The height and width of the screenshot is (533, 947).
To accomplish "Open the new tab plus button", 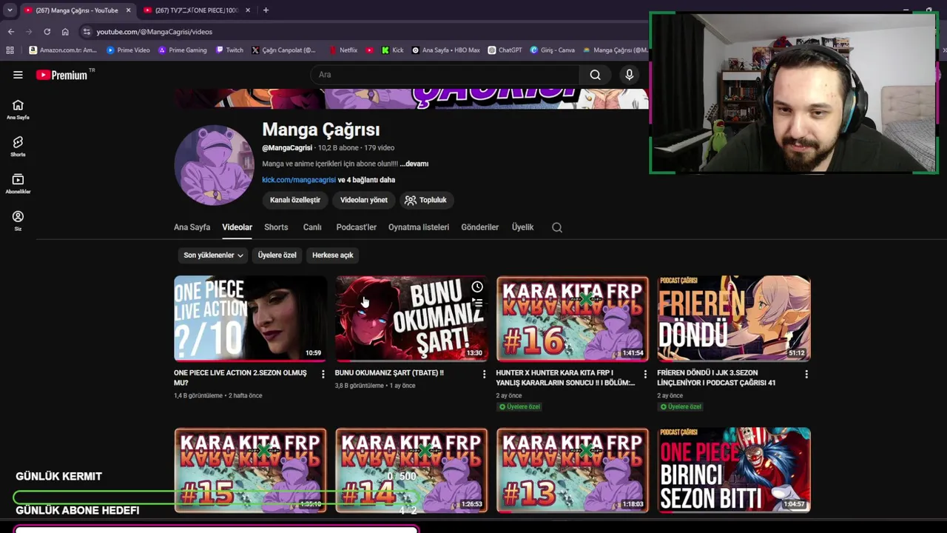I will pyautogui.click(x=266, y=10).
